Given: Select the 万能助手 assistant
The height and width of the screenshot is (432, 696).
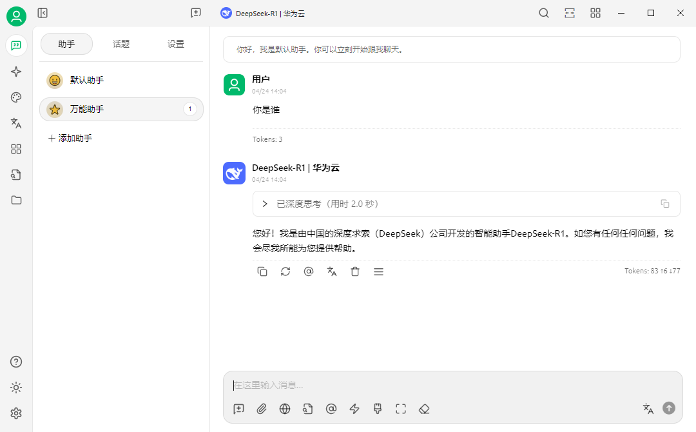Looking at the screenshot, I should [121, 109].
